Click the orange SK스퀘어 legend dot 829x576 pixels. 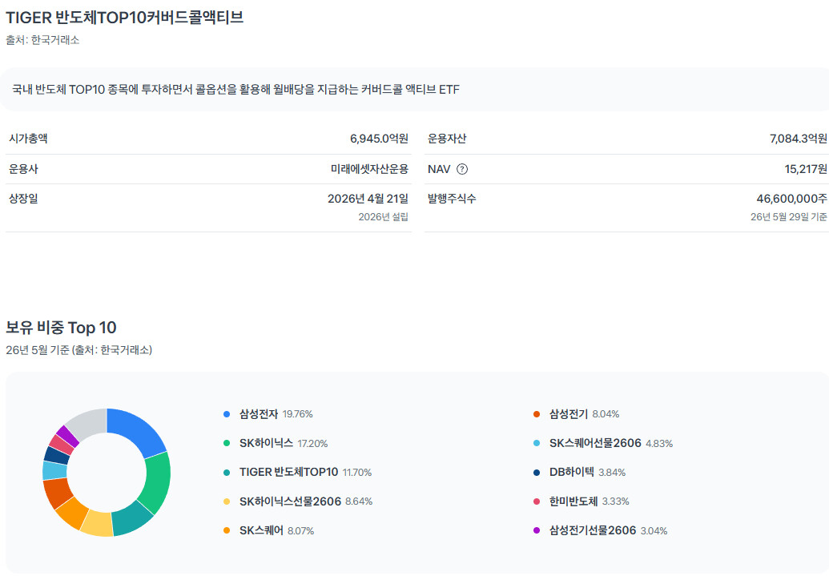(x=227, y=530)
